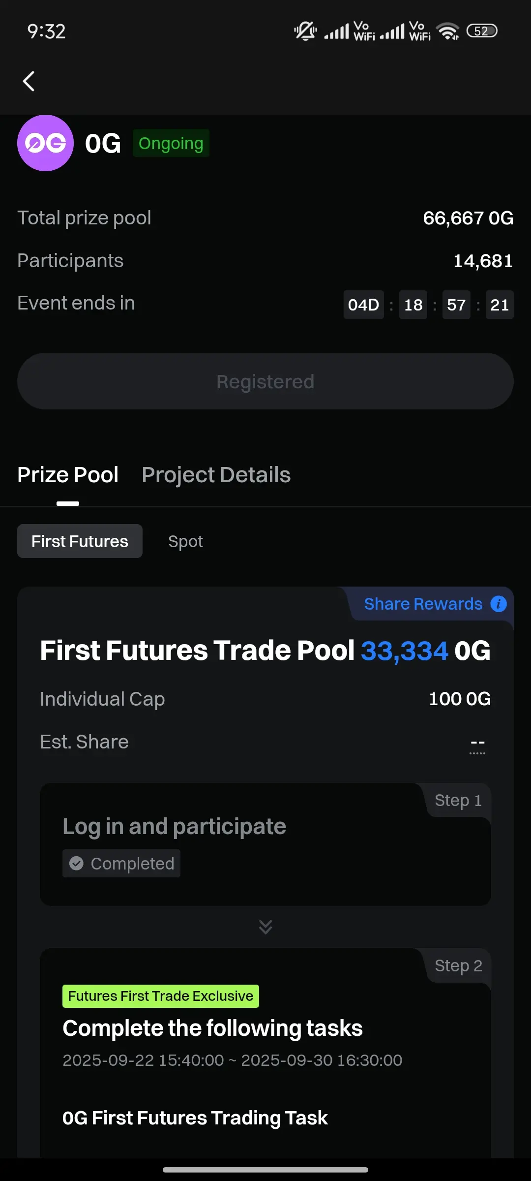531x1181 pixels.
Task: Tap the WiFi signal status icon
Action: tap(448, 31)
